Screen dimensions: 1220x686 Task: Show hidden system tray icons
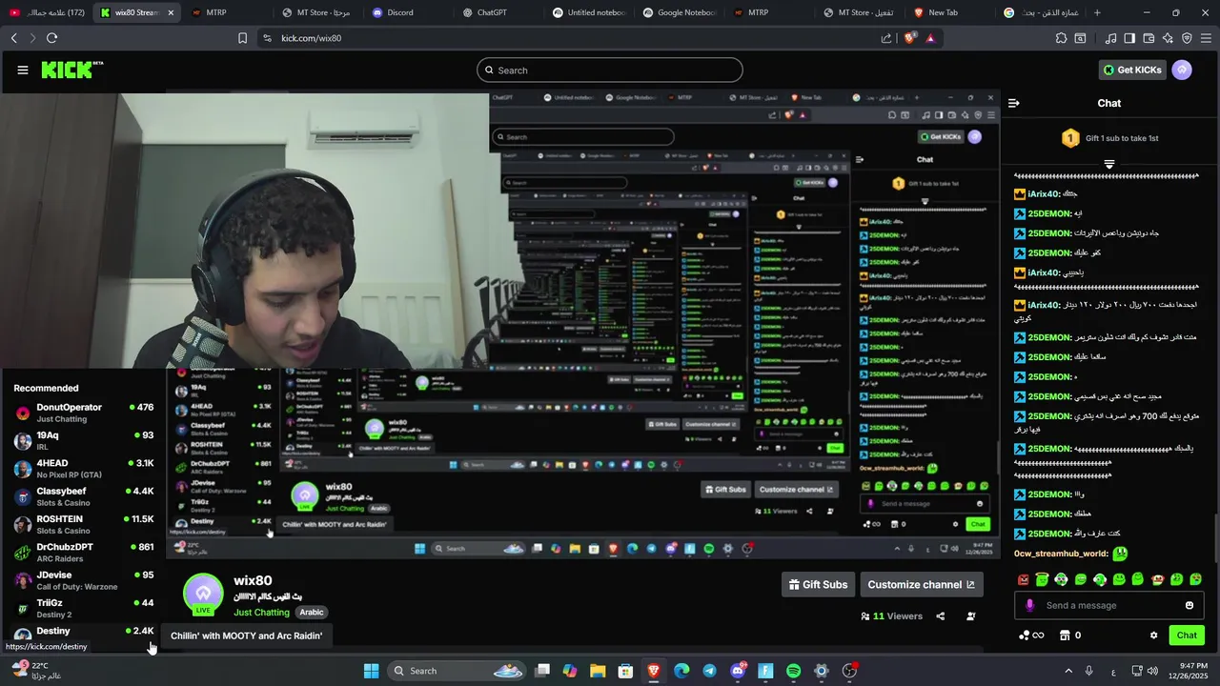(x=1067, y=671)
